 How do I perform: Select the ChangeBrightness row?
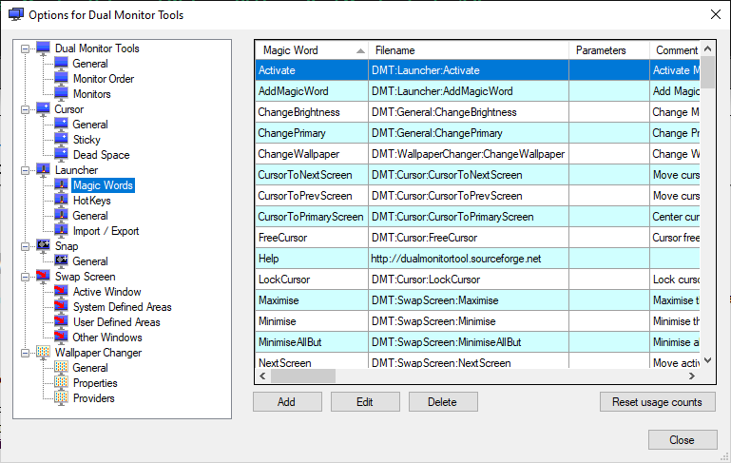point(478,112)
